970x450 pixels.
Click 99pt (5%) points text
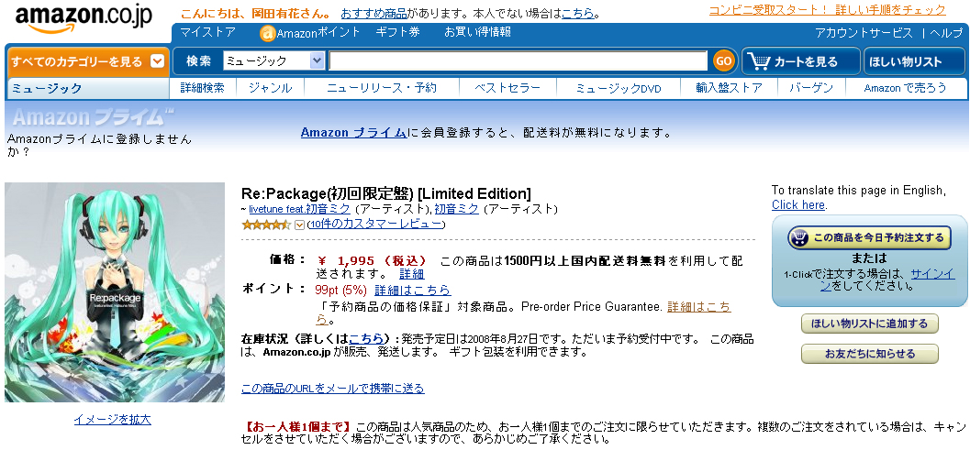340,290
